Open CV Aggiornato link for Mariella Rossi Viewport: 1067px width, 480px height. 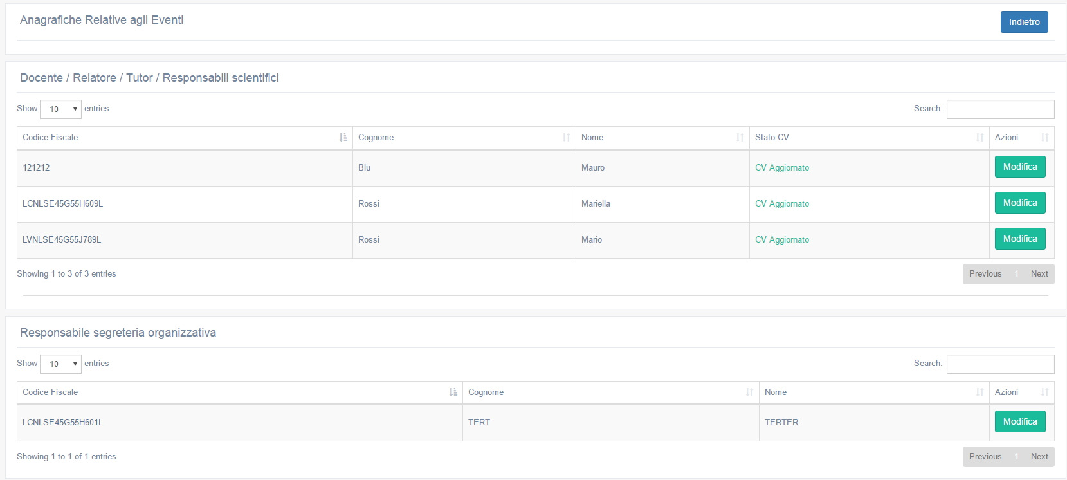tap(781, 204)
